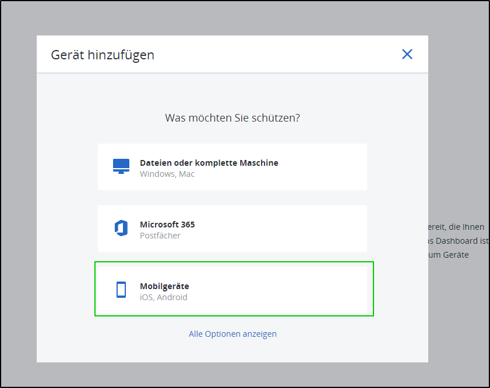Click the question 'Was möchten Sie schützen?'
490x388 pixels.
(232, 118)
